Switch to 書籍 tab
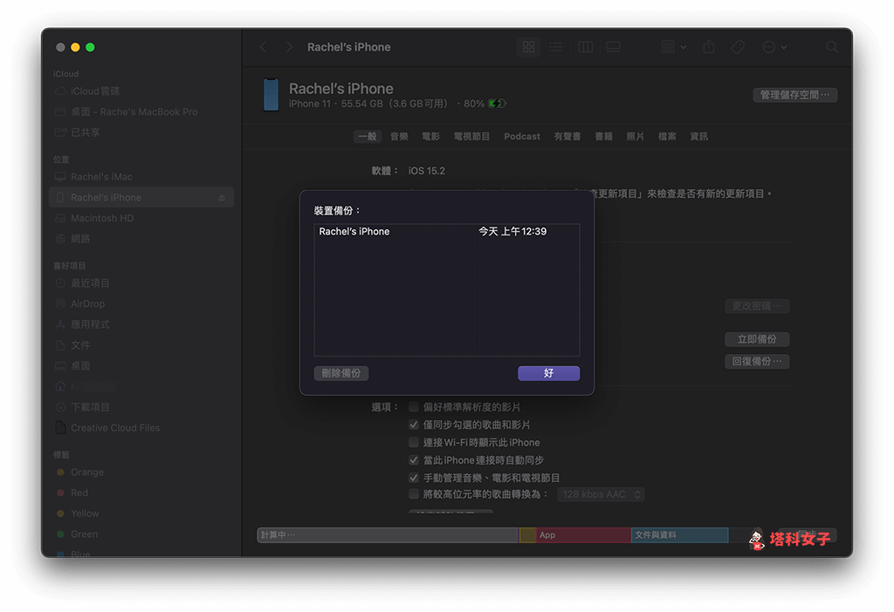Screen dimensions: 894x612 tap(604, 137)
